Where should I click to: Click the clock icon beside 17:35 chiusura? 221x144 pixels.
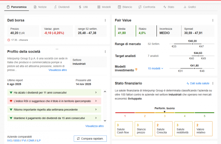pyautogui.click(x=8, y=40)
